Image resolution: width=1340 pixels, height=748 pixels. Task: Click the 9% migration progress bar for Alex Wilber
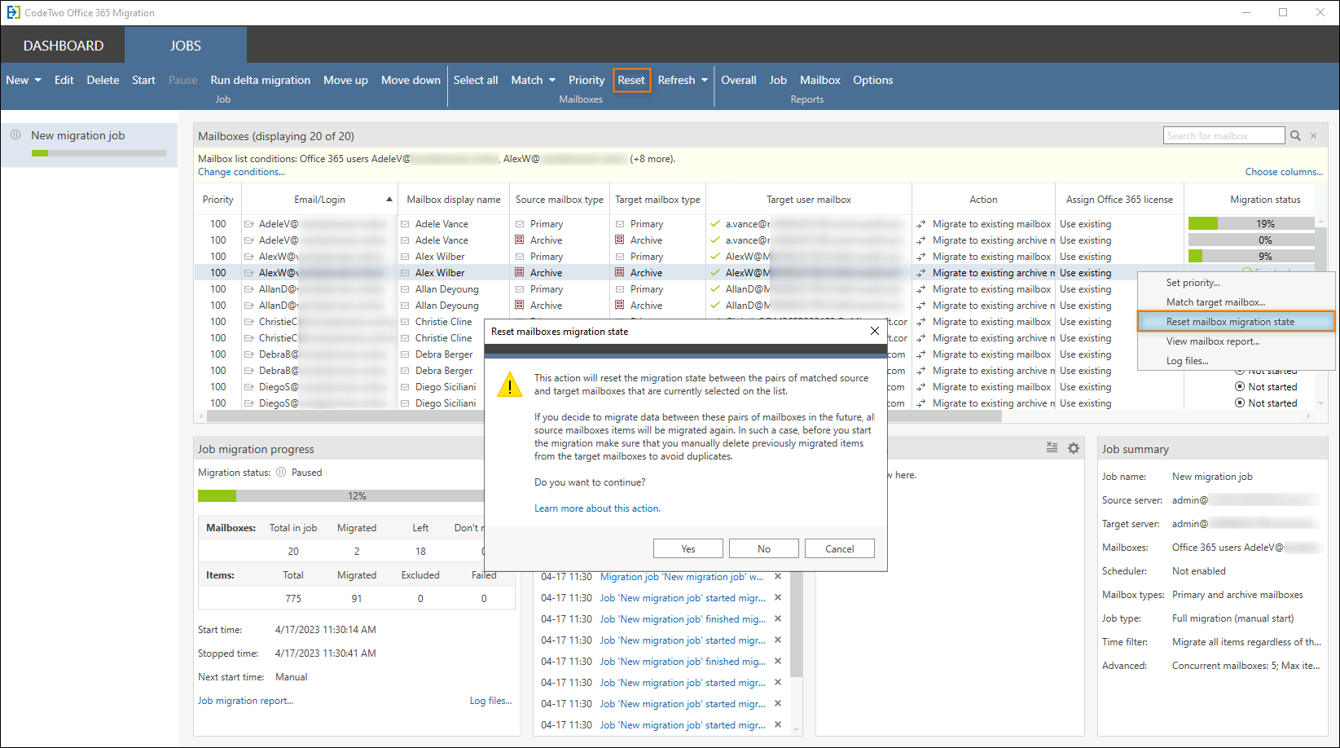pos(1251,256)
